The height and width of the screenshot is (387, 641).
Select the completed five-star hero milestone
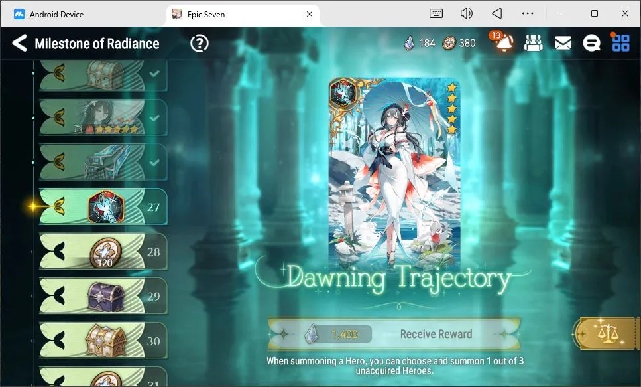click(103, 117)
